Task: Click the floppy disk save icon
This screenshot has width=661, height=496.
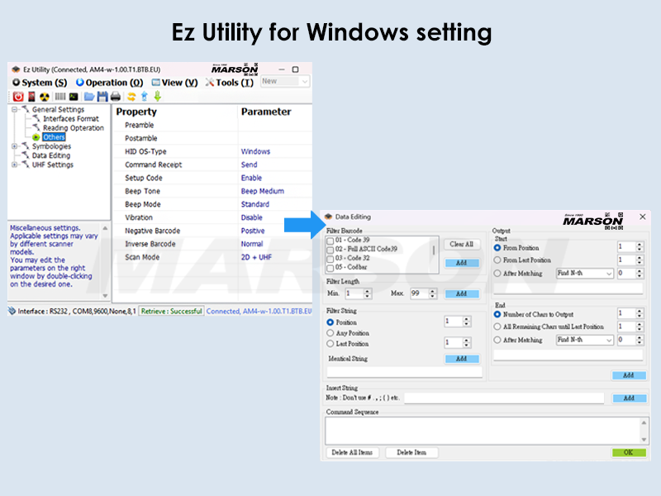Action: (102, 97)
